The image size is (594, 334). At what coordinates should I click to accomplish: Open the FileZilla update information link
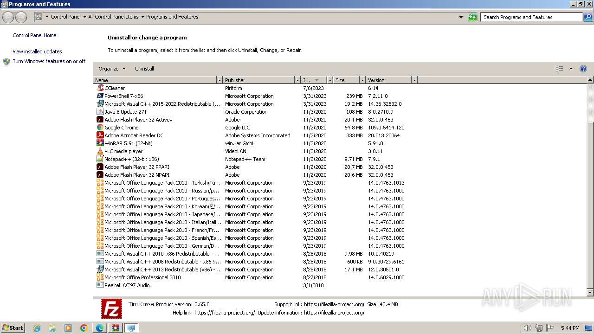334,313
